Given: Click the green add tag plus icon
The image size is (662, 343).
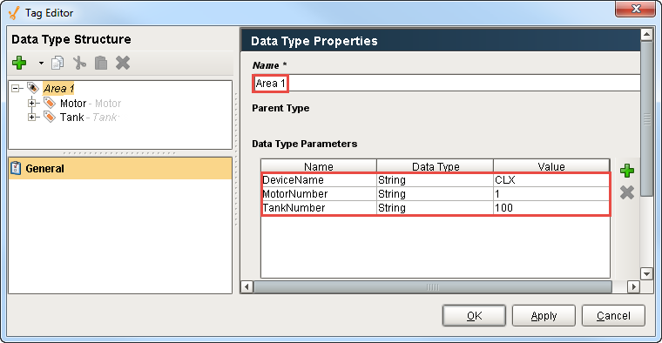Looking at the screenshot, I should [x=19, y=63].
